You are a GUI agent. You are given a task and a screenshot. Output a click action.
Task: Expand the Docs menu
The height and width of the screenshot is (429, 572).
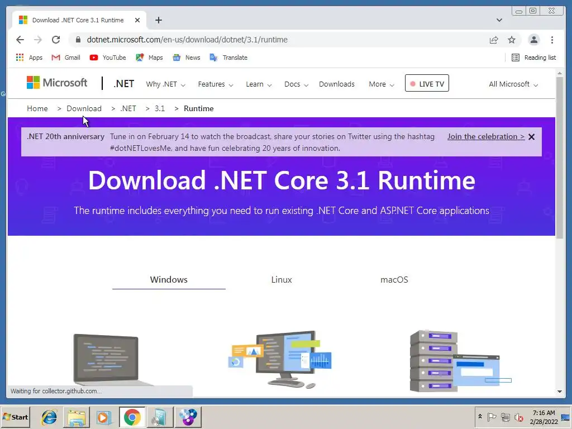pyautogui.click(x=296, y=84)
